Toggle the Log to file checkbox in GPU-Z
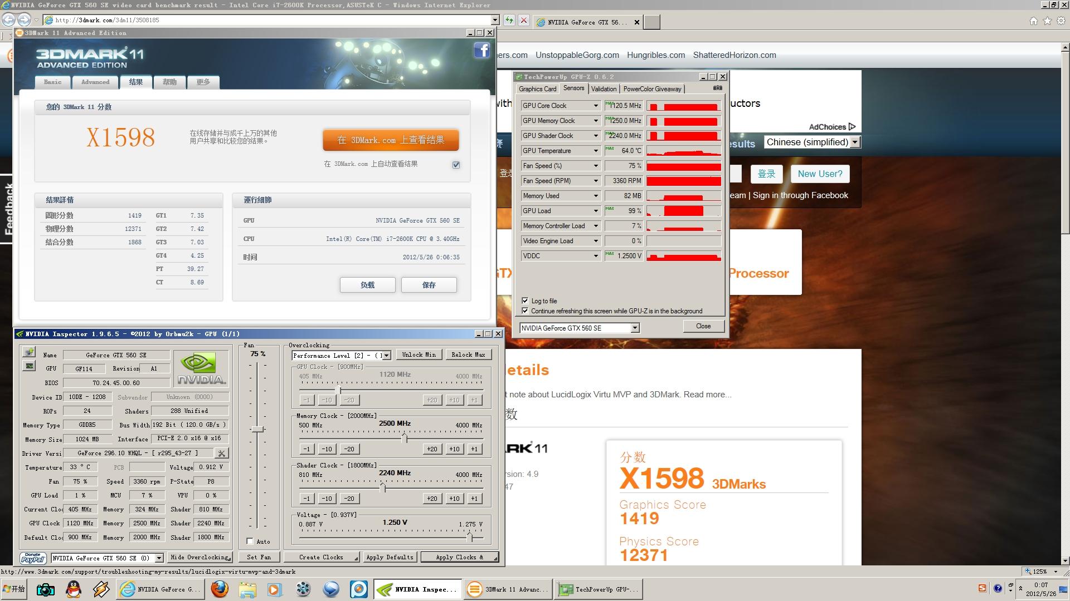 click(524, 300)
